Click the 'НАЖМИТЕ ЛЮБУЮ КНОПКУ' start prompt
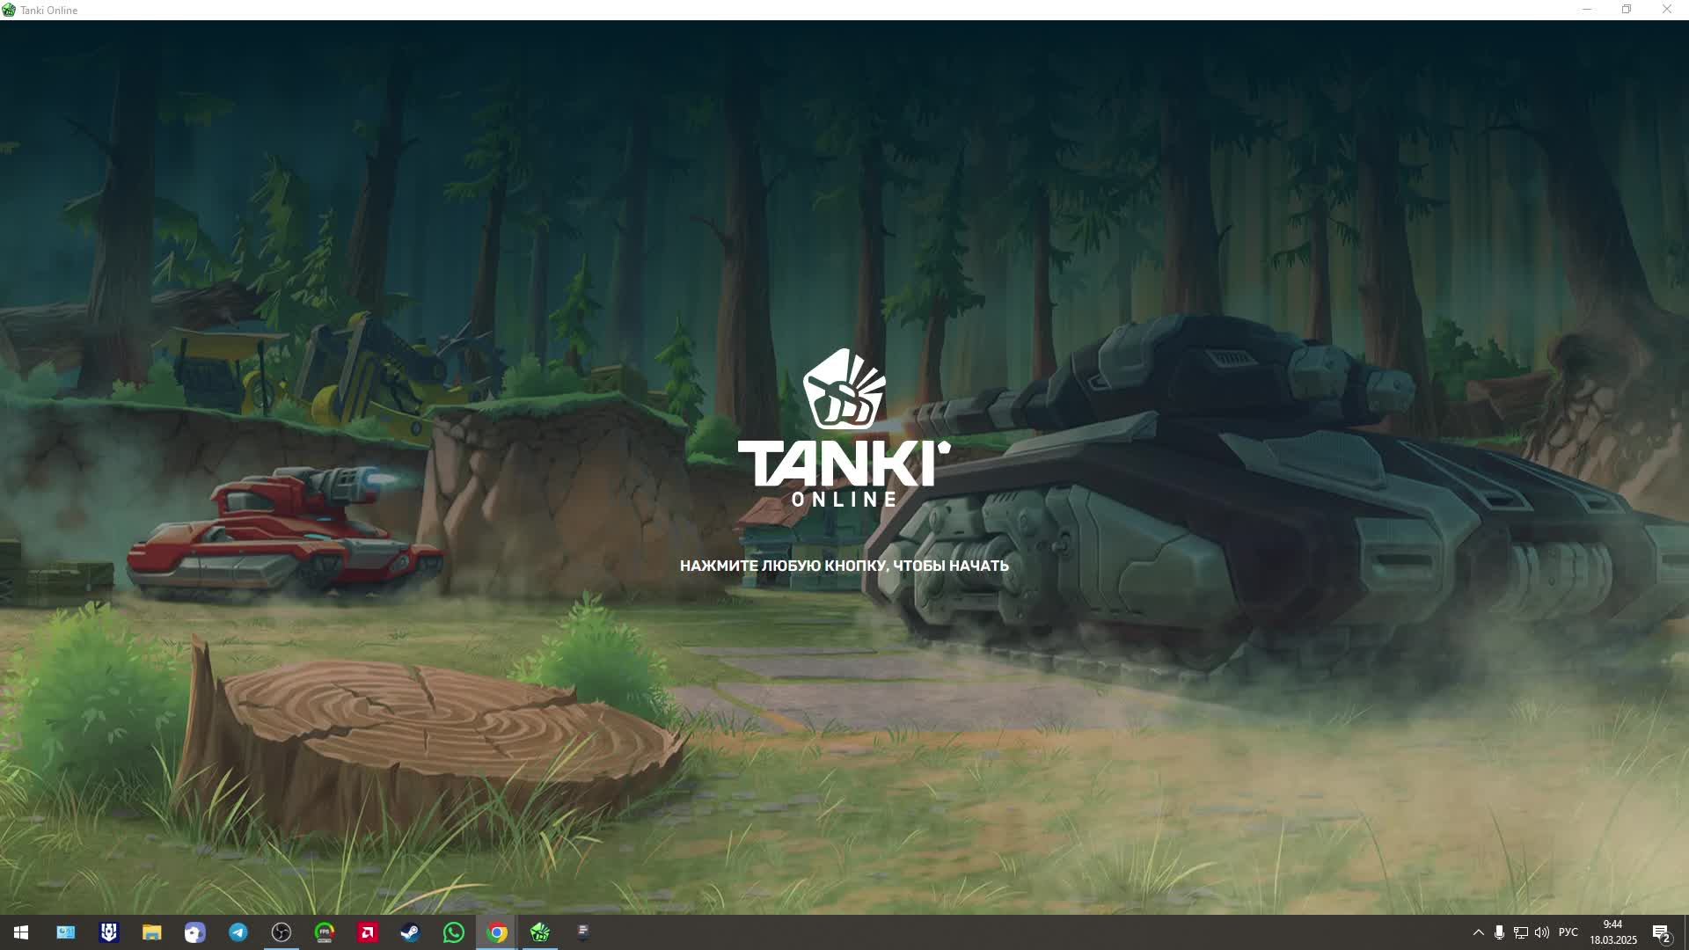Viewport: 1689px width, 950px height. pos(844,566)
